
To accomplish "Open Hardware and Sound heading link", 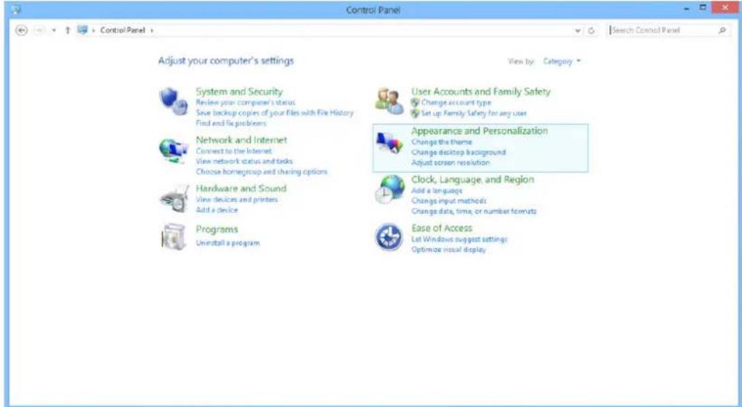I will click(x=241, y=188).
